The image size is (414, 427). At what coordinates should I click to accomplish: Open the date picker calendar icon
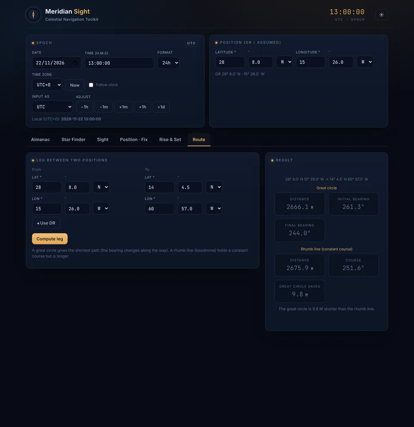[x=75, y=63]
